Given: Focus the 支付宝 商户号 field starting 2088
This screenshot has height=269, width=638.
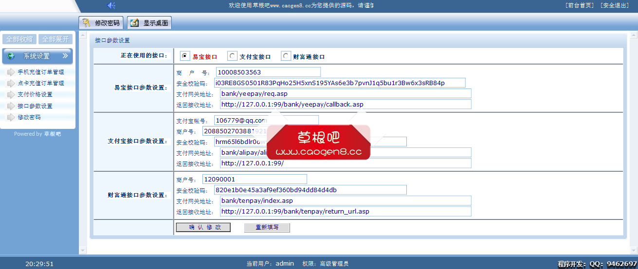Looking at the screenshot, I should [255, 131].
